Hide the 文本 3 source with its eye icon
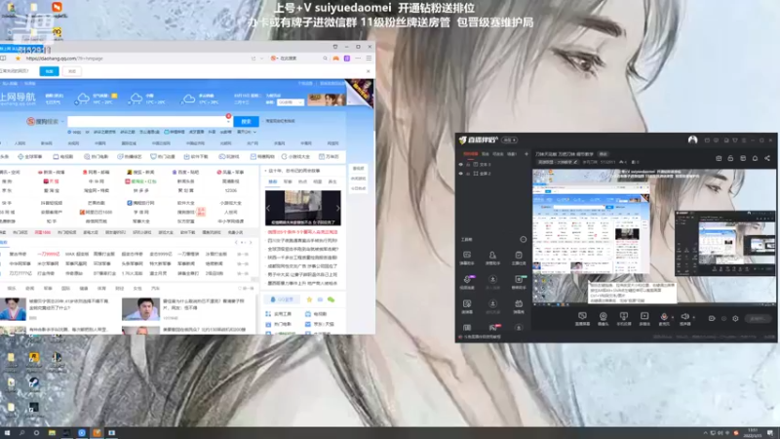780x439 pixels. point(460,164)
